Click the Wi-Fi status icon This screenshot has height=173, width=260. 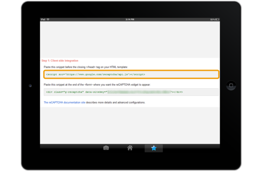pyautogui.click(x=48, y=19)
